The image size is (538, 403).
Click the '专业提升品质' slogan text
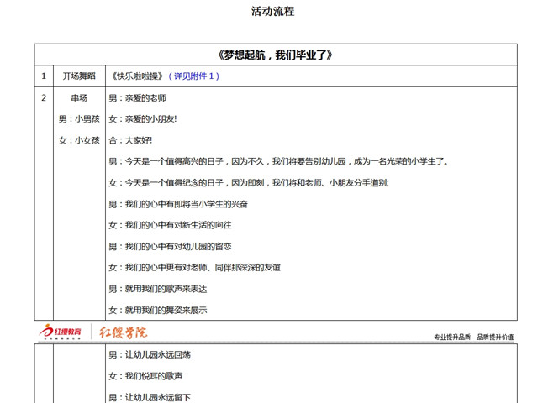[x=452, y=337]
